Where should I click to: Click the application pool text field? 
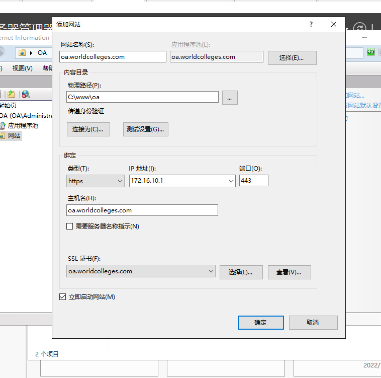pyautogui.click(x=217, y=57)
